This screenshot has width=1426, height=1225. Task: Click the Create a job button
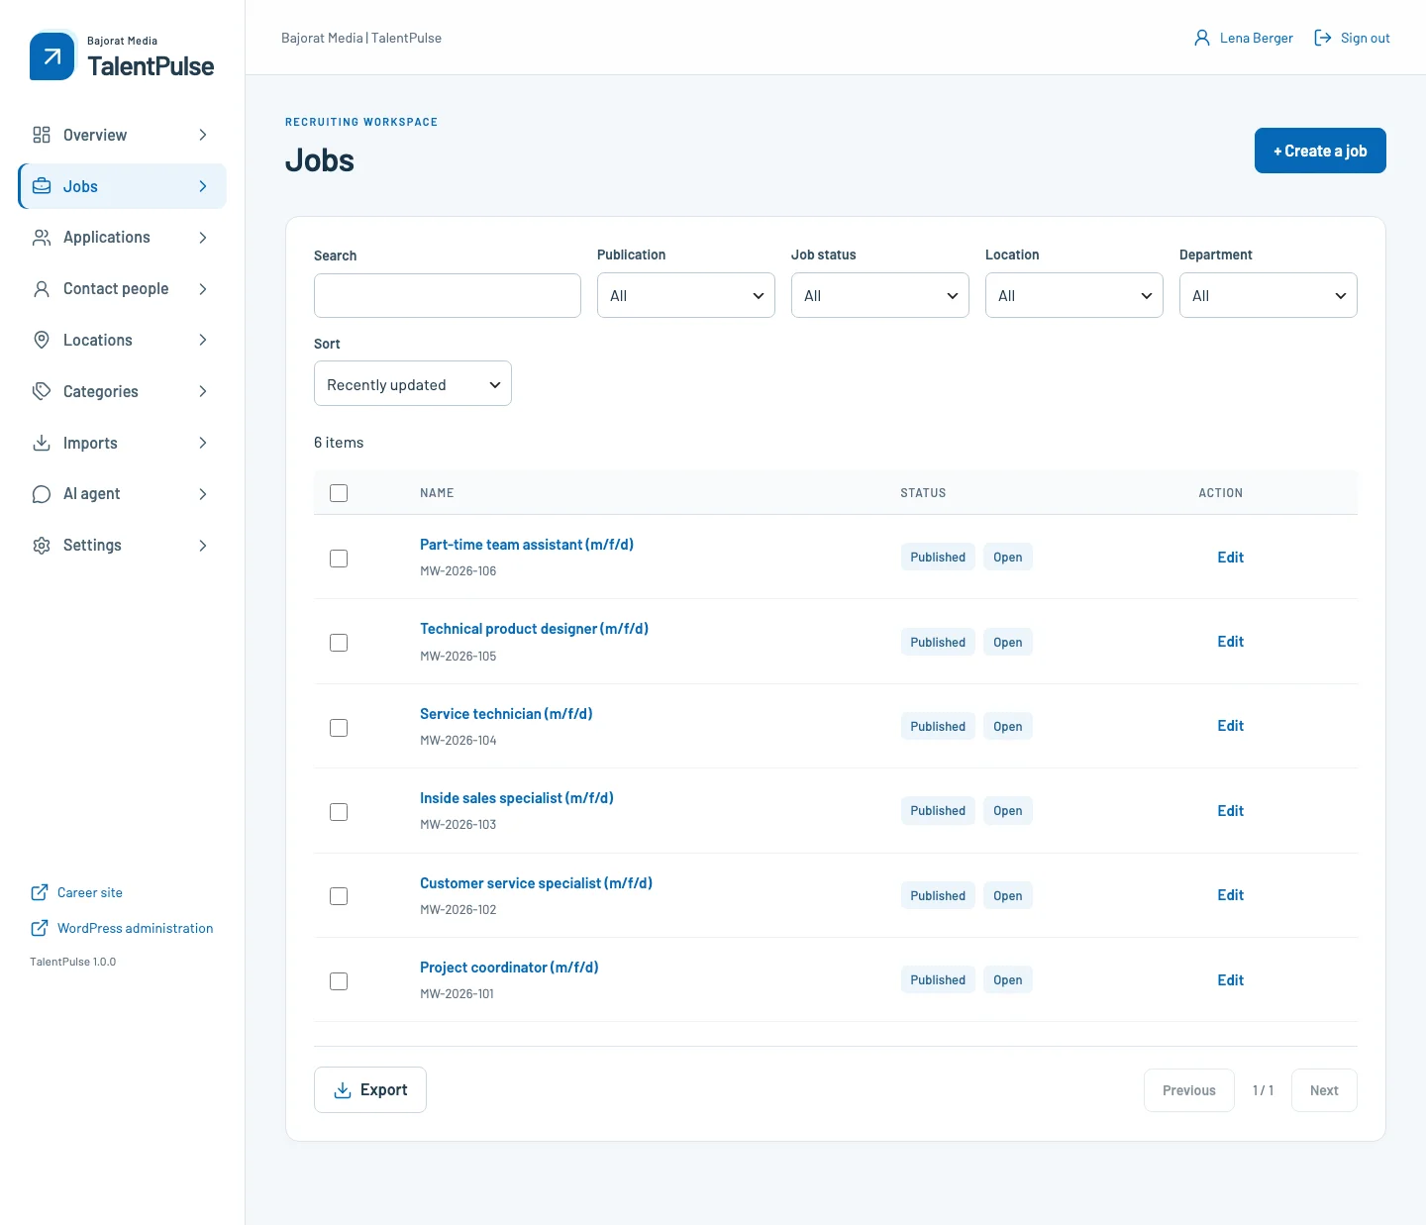click(1320, 151)
